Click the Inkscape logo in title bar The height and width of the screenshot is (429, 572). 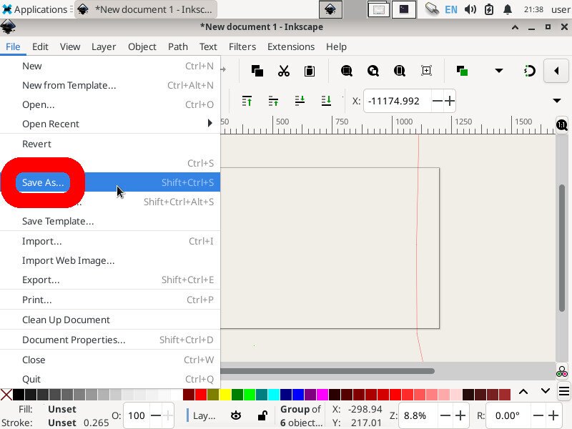(8, 27)
